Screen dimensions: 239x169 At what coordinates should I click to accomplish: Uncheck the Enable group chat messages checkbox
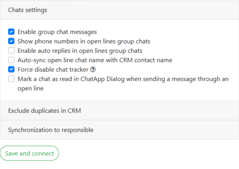[x=11, y=32]
